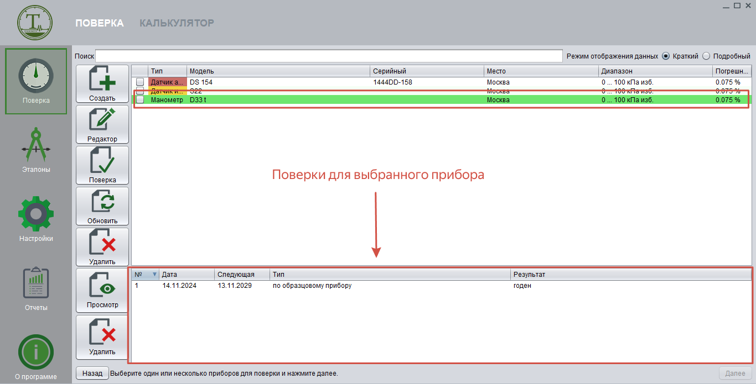756x384 pixels.
Task: Select the Подробный display mode radio
Action: click(706, 56)
